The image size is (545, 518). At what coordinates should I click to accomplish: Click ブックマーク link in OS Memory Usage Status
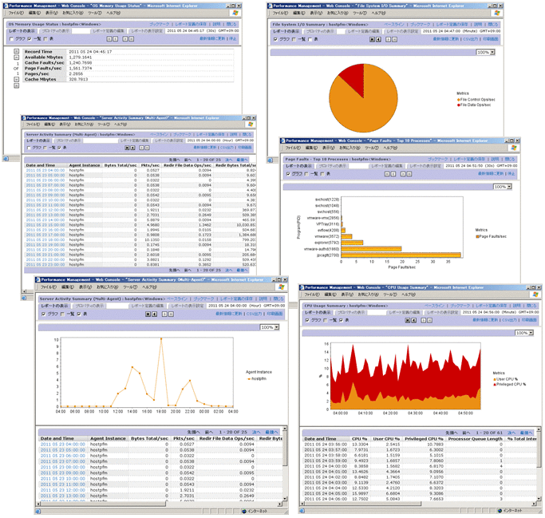tap(160, 25)
